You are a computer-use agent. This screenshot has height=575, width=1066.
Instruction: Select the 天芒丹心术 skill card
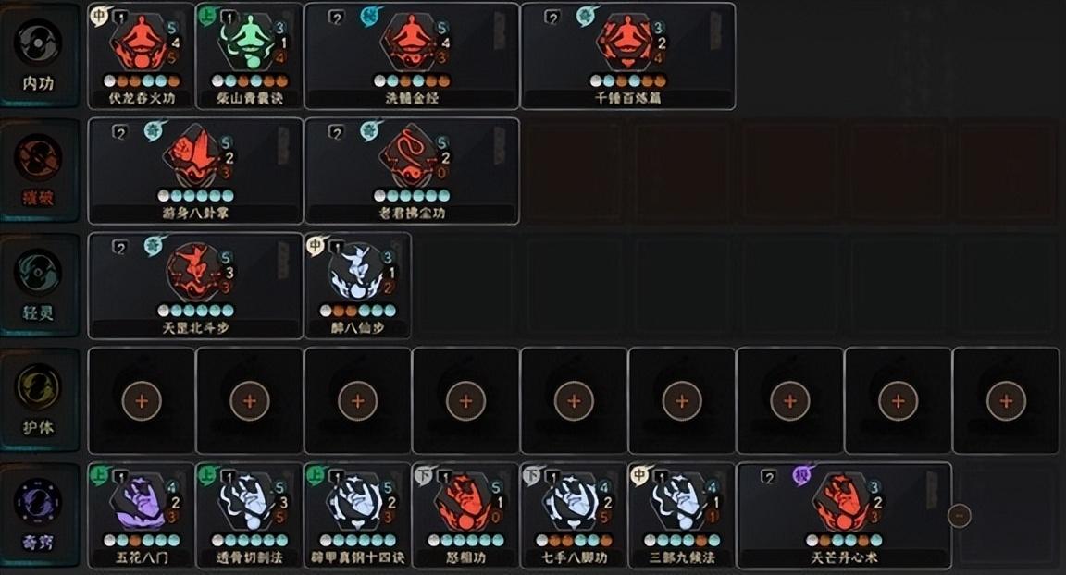(x=844, y=515)
